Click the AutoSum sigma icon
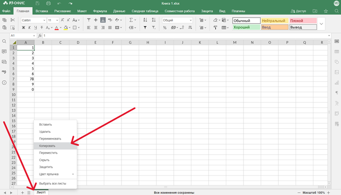This screenshot has height=195, width=341. tap(131, 20)
